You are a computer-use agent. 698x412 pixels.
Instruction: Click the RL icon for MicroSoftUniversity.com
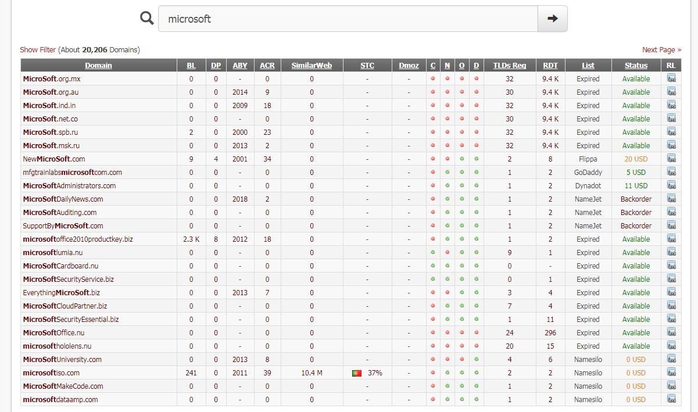(x=671, y=359)
